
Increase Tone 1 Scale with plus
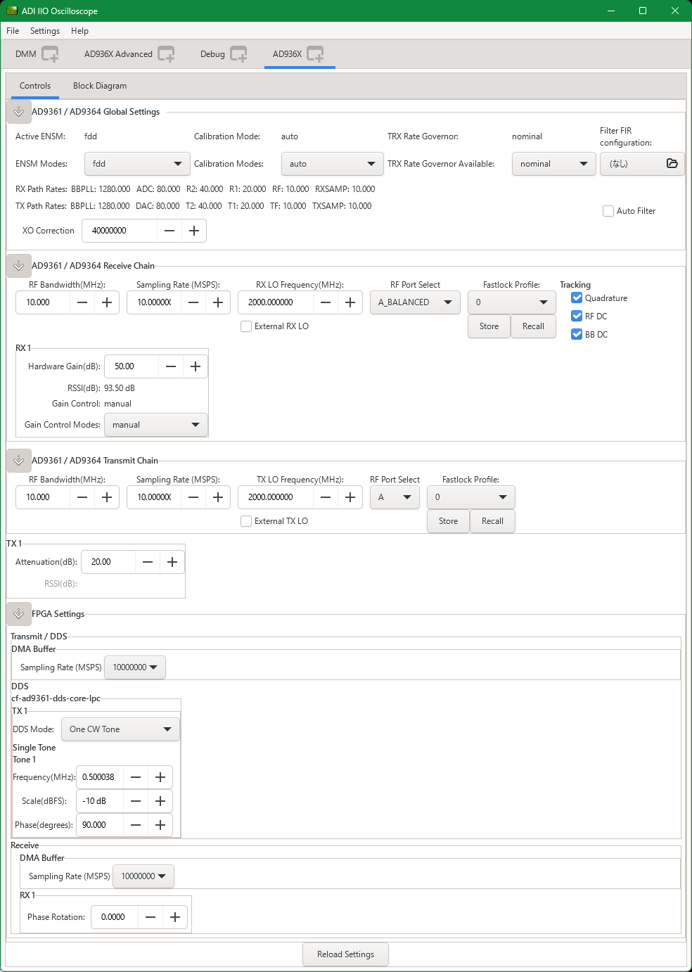tap(160, 801)
